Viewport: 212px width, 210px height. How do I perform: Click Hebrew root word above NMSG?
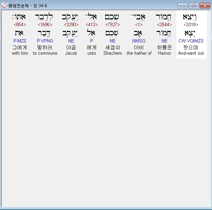coord(138,33)
